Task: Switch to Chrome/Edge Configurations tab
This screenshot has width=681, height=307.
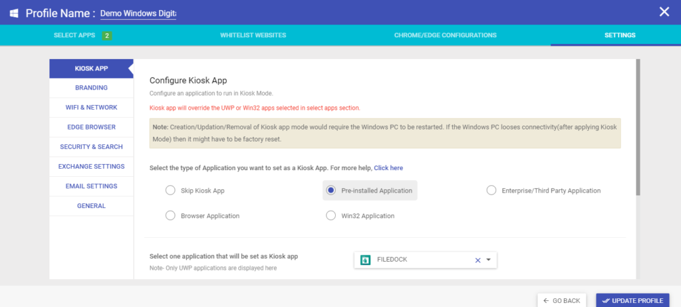Action: coord(445,35)
